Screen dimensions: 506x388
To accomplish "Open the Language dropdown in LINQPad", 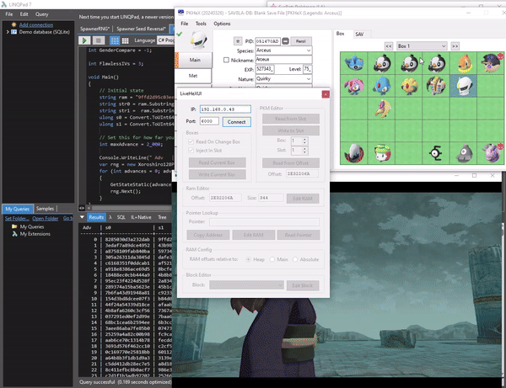I will 166,40.
